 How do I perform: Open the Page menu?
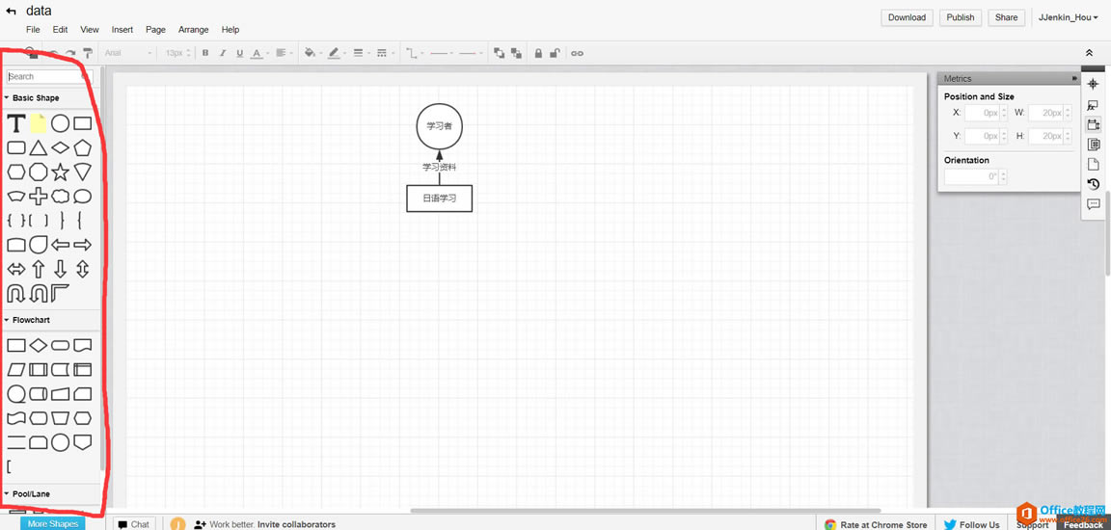[156, 30]
